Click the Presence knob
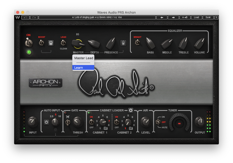 111,43
